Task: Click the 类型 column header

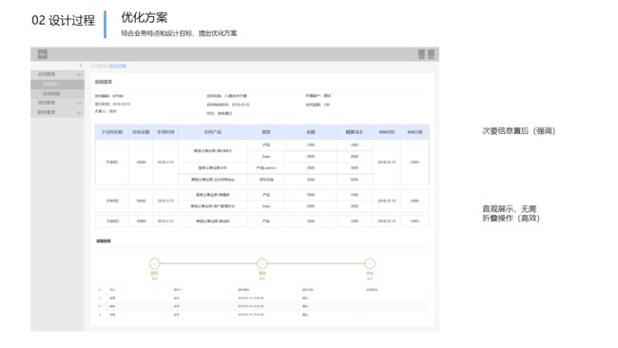Action: (266, 132)
